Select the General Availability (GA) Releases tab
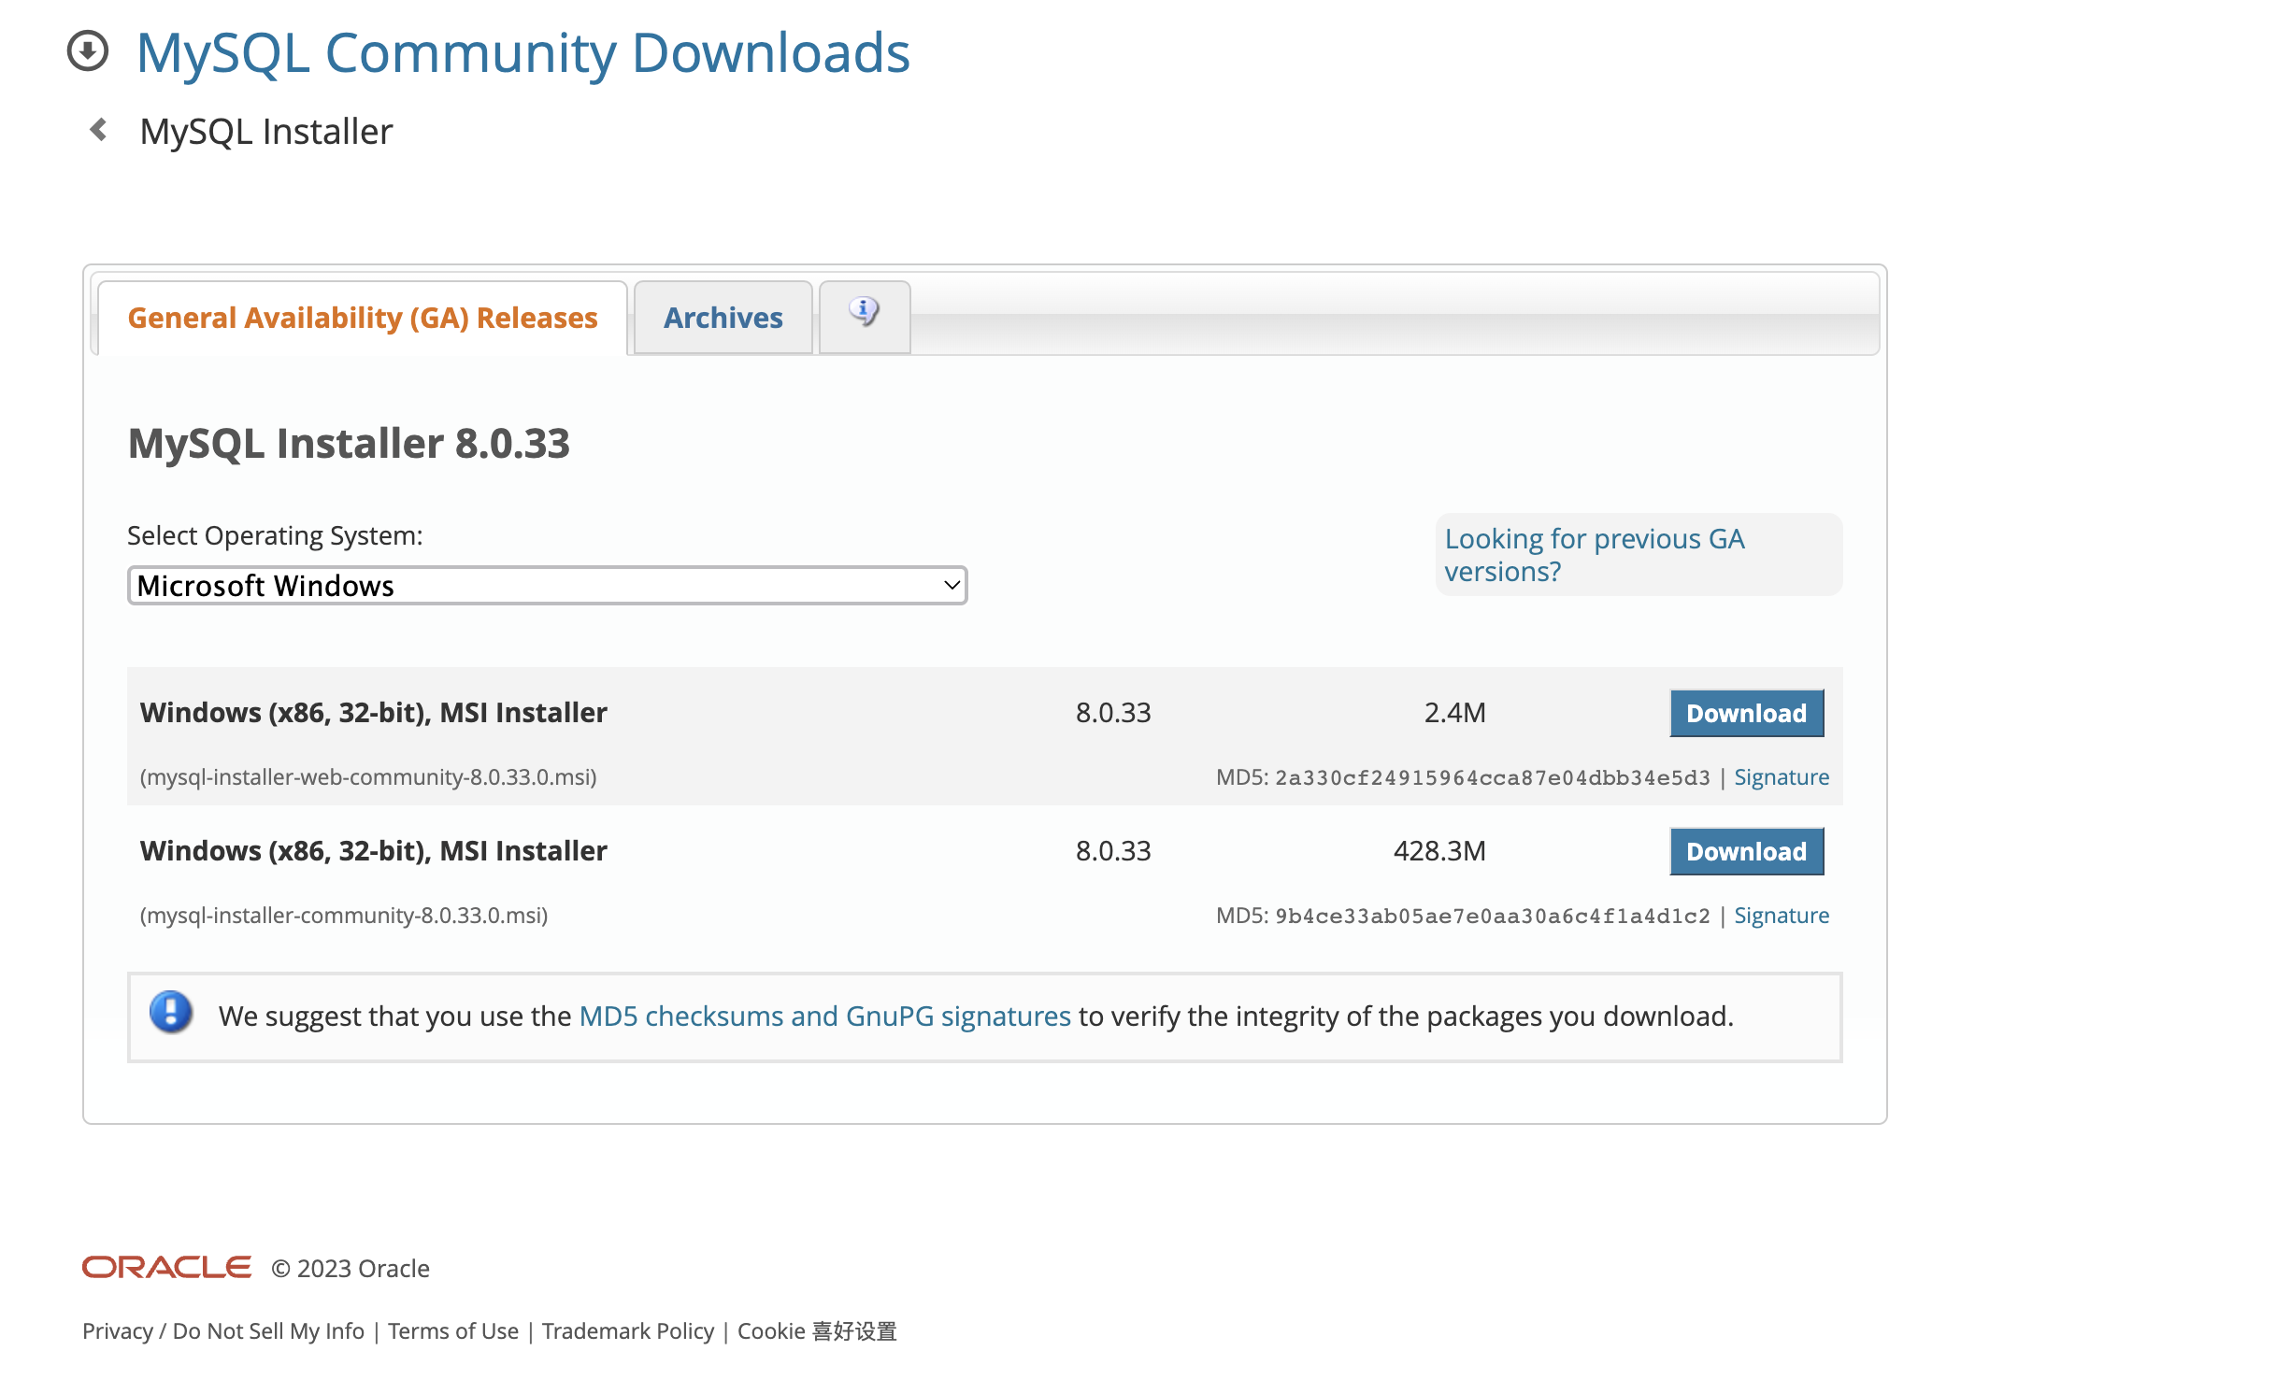2290x1379 pixels. (363, 318)
